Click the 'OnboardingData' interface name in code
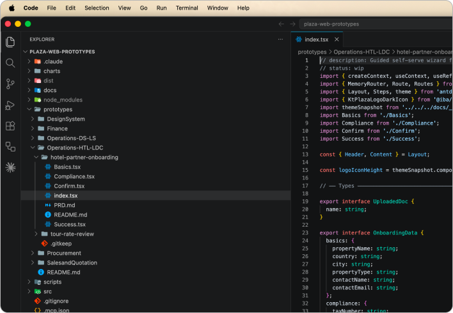This screenshot has height=313, width=453. click(x=395, y=233)
